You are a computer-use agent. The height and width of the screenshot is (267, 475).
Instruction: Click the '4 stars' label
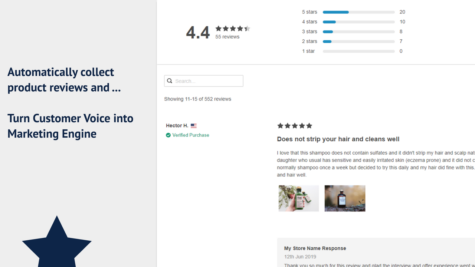point(309,22)
